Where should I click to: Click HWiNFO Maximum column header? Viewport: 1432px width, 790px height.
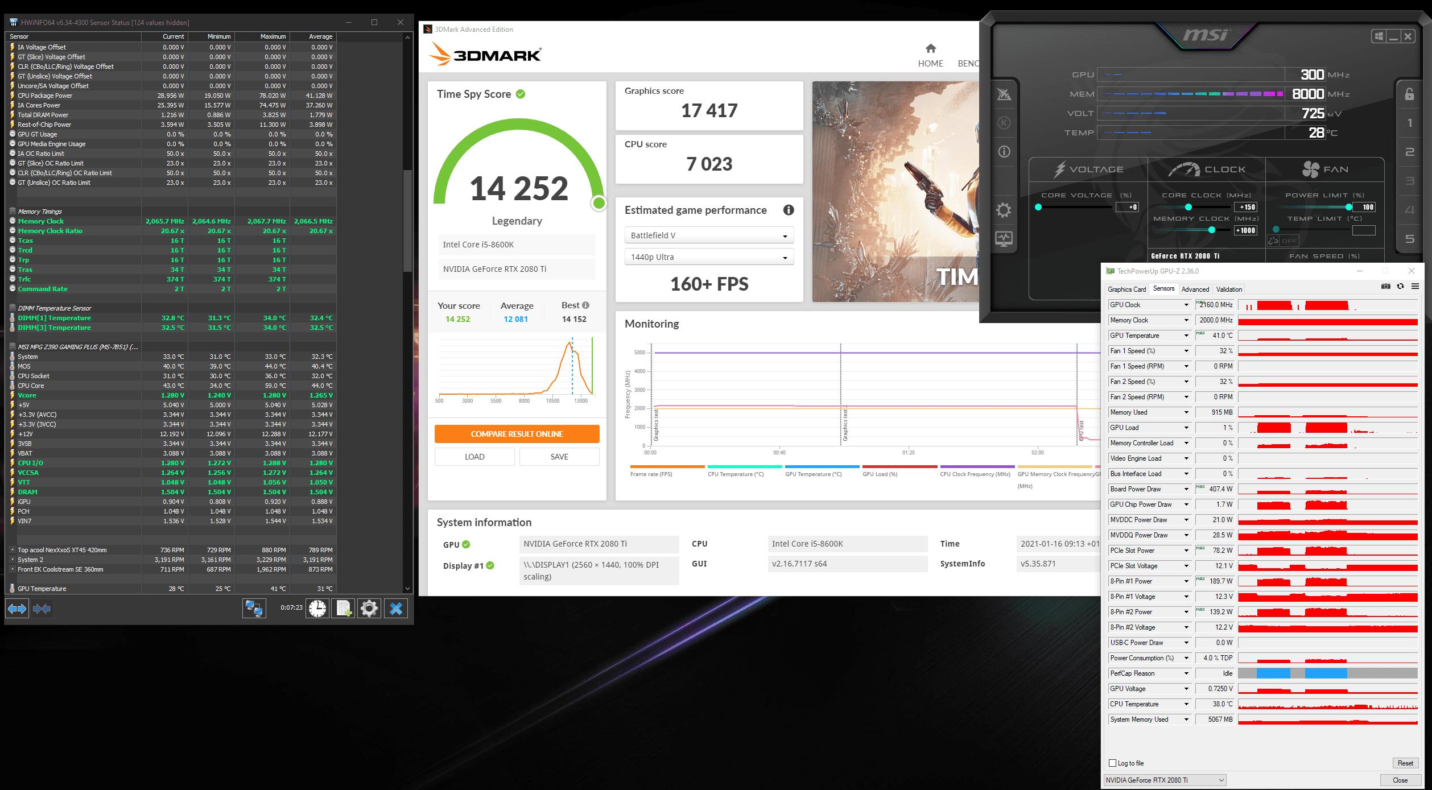(x=262, y=36)
